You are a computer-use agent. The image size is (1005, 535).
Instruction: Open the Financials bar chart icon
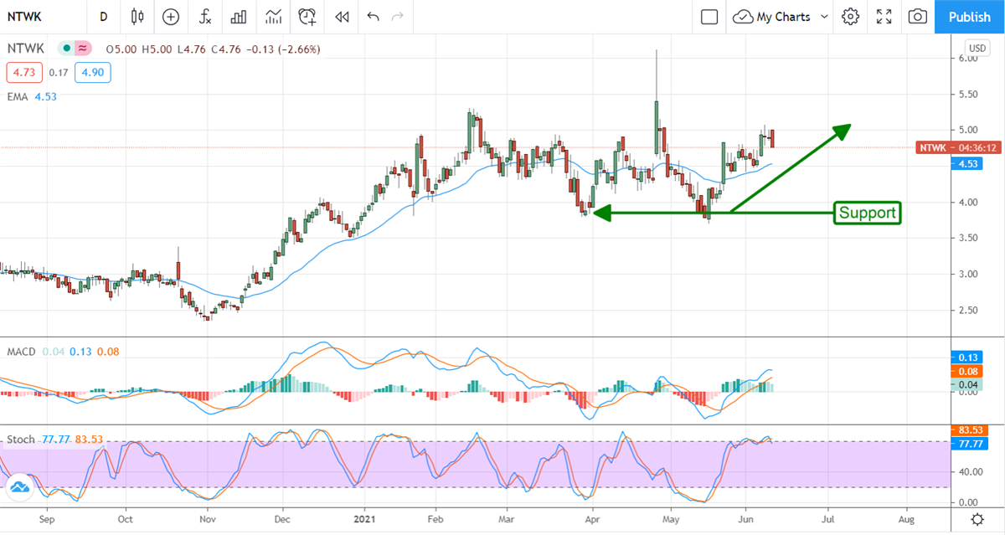(239, 17)
